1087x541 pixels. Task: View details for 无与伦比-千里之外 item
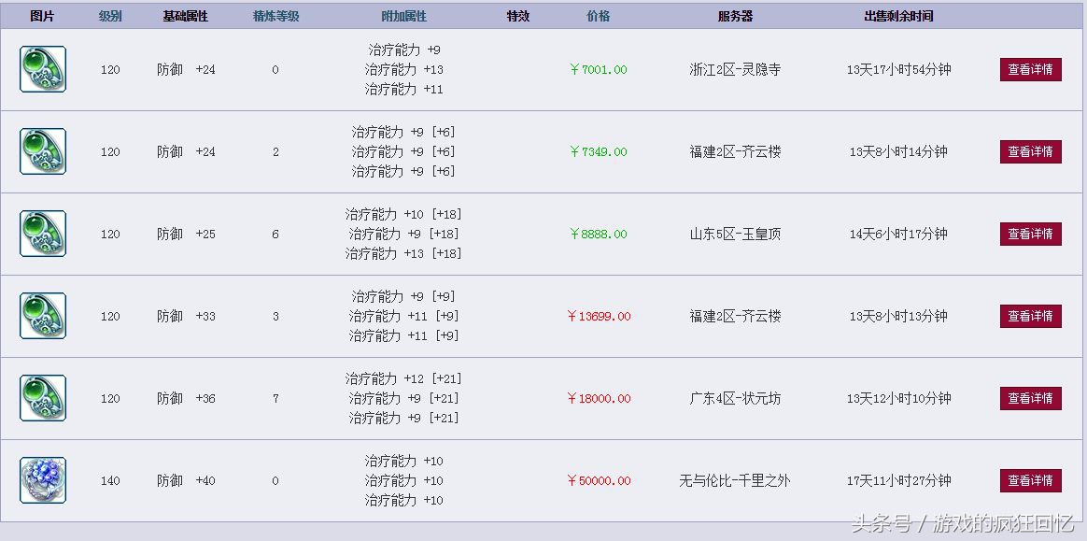1030,481
